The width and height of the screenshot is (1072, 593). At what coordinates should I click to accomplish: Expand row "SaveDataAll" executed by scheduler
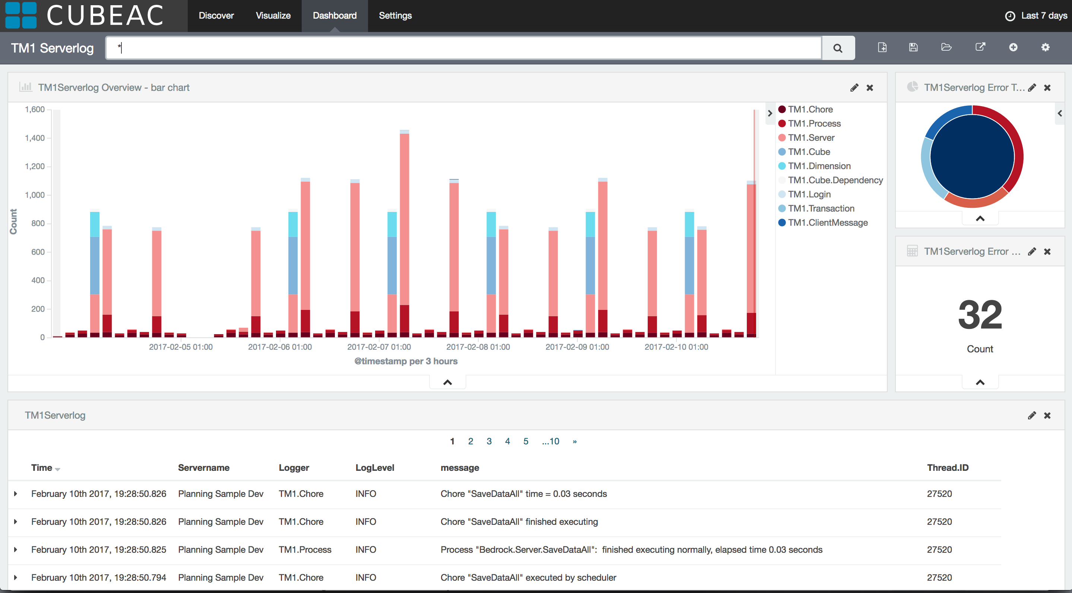point(15,578)
